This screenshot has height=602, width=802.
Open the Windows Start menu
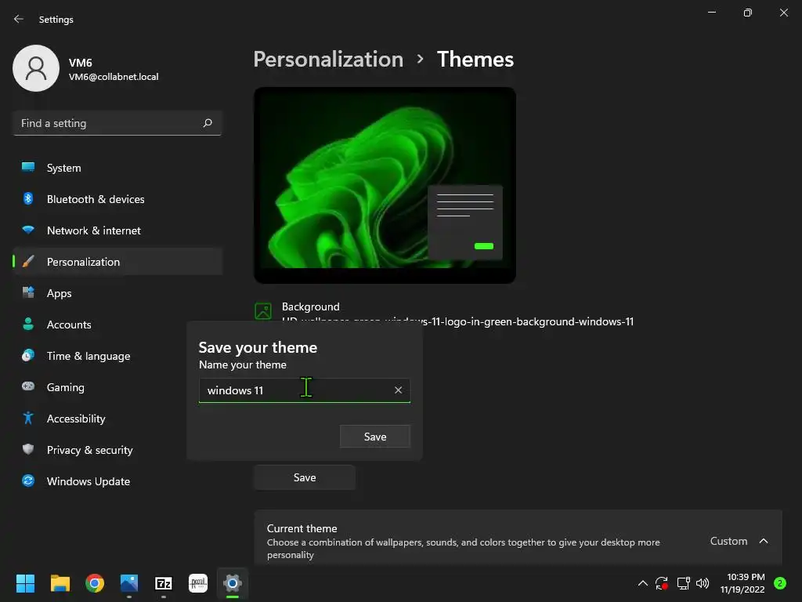click(x=25, y=583)
